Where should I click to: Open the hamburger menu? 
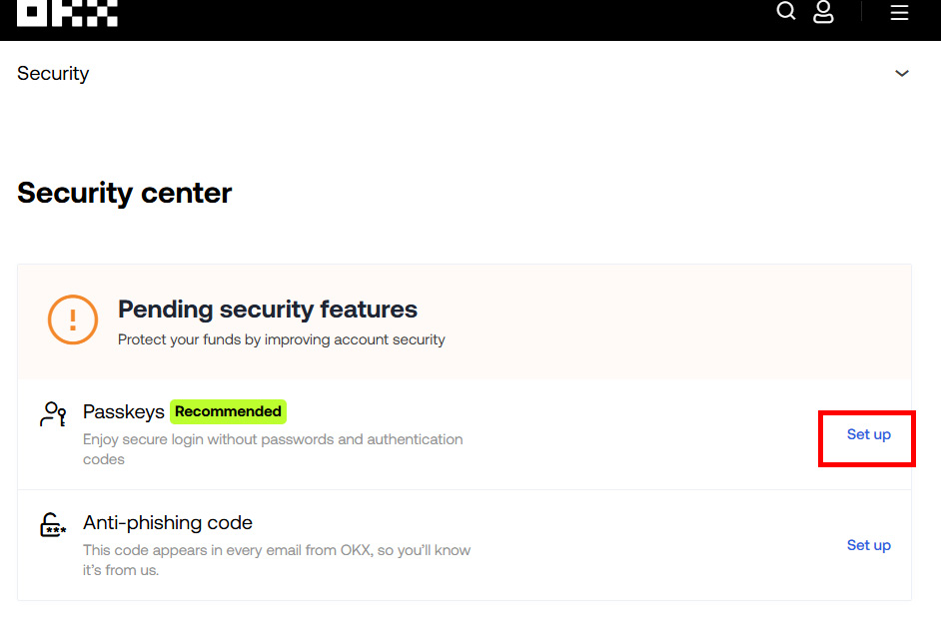tap(899, 13)
